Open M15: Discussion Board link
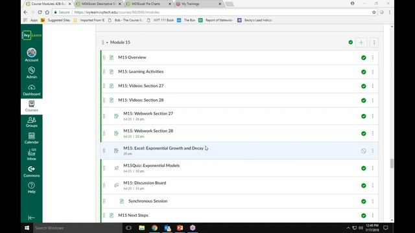The image size is (415, 233). pos(145,183)
